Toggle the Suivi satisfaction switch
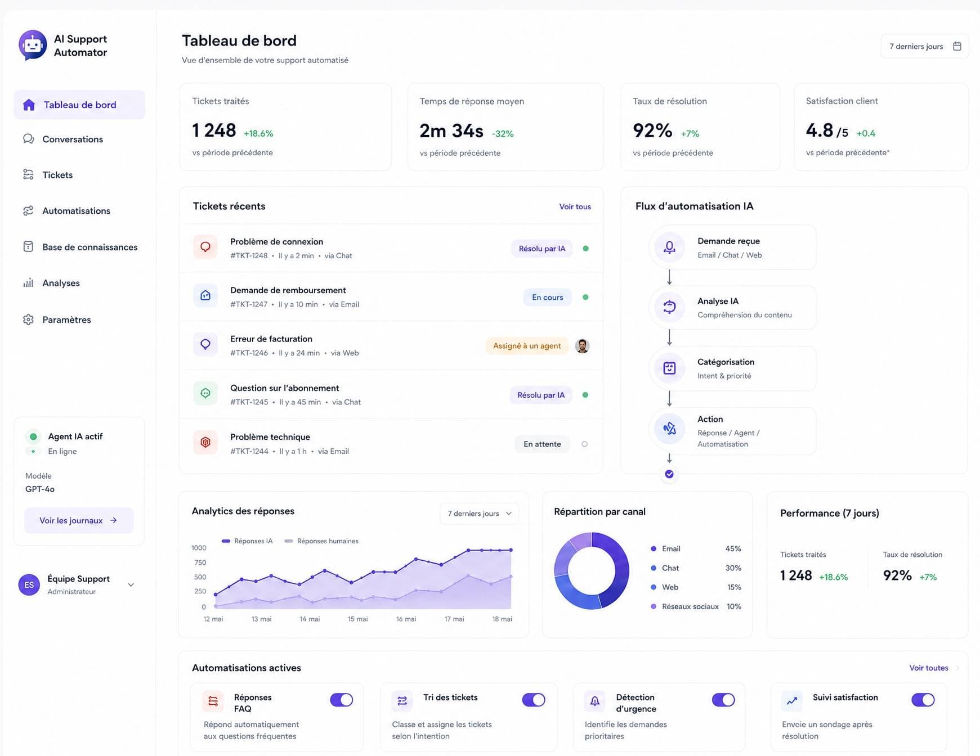 pyautogui.click(x=923, y=700)
